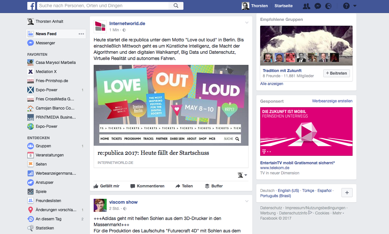Select Gruppen in the Entdecken list
This screenshot has width=389, height=234.
pos(43,146)
